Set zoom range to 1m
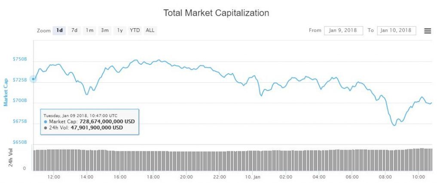Viewport: 440px width, 183px height. click(89, 30)
